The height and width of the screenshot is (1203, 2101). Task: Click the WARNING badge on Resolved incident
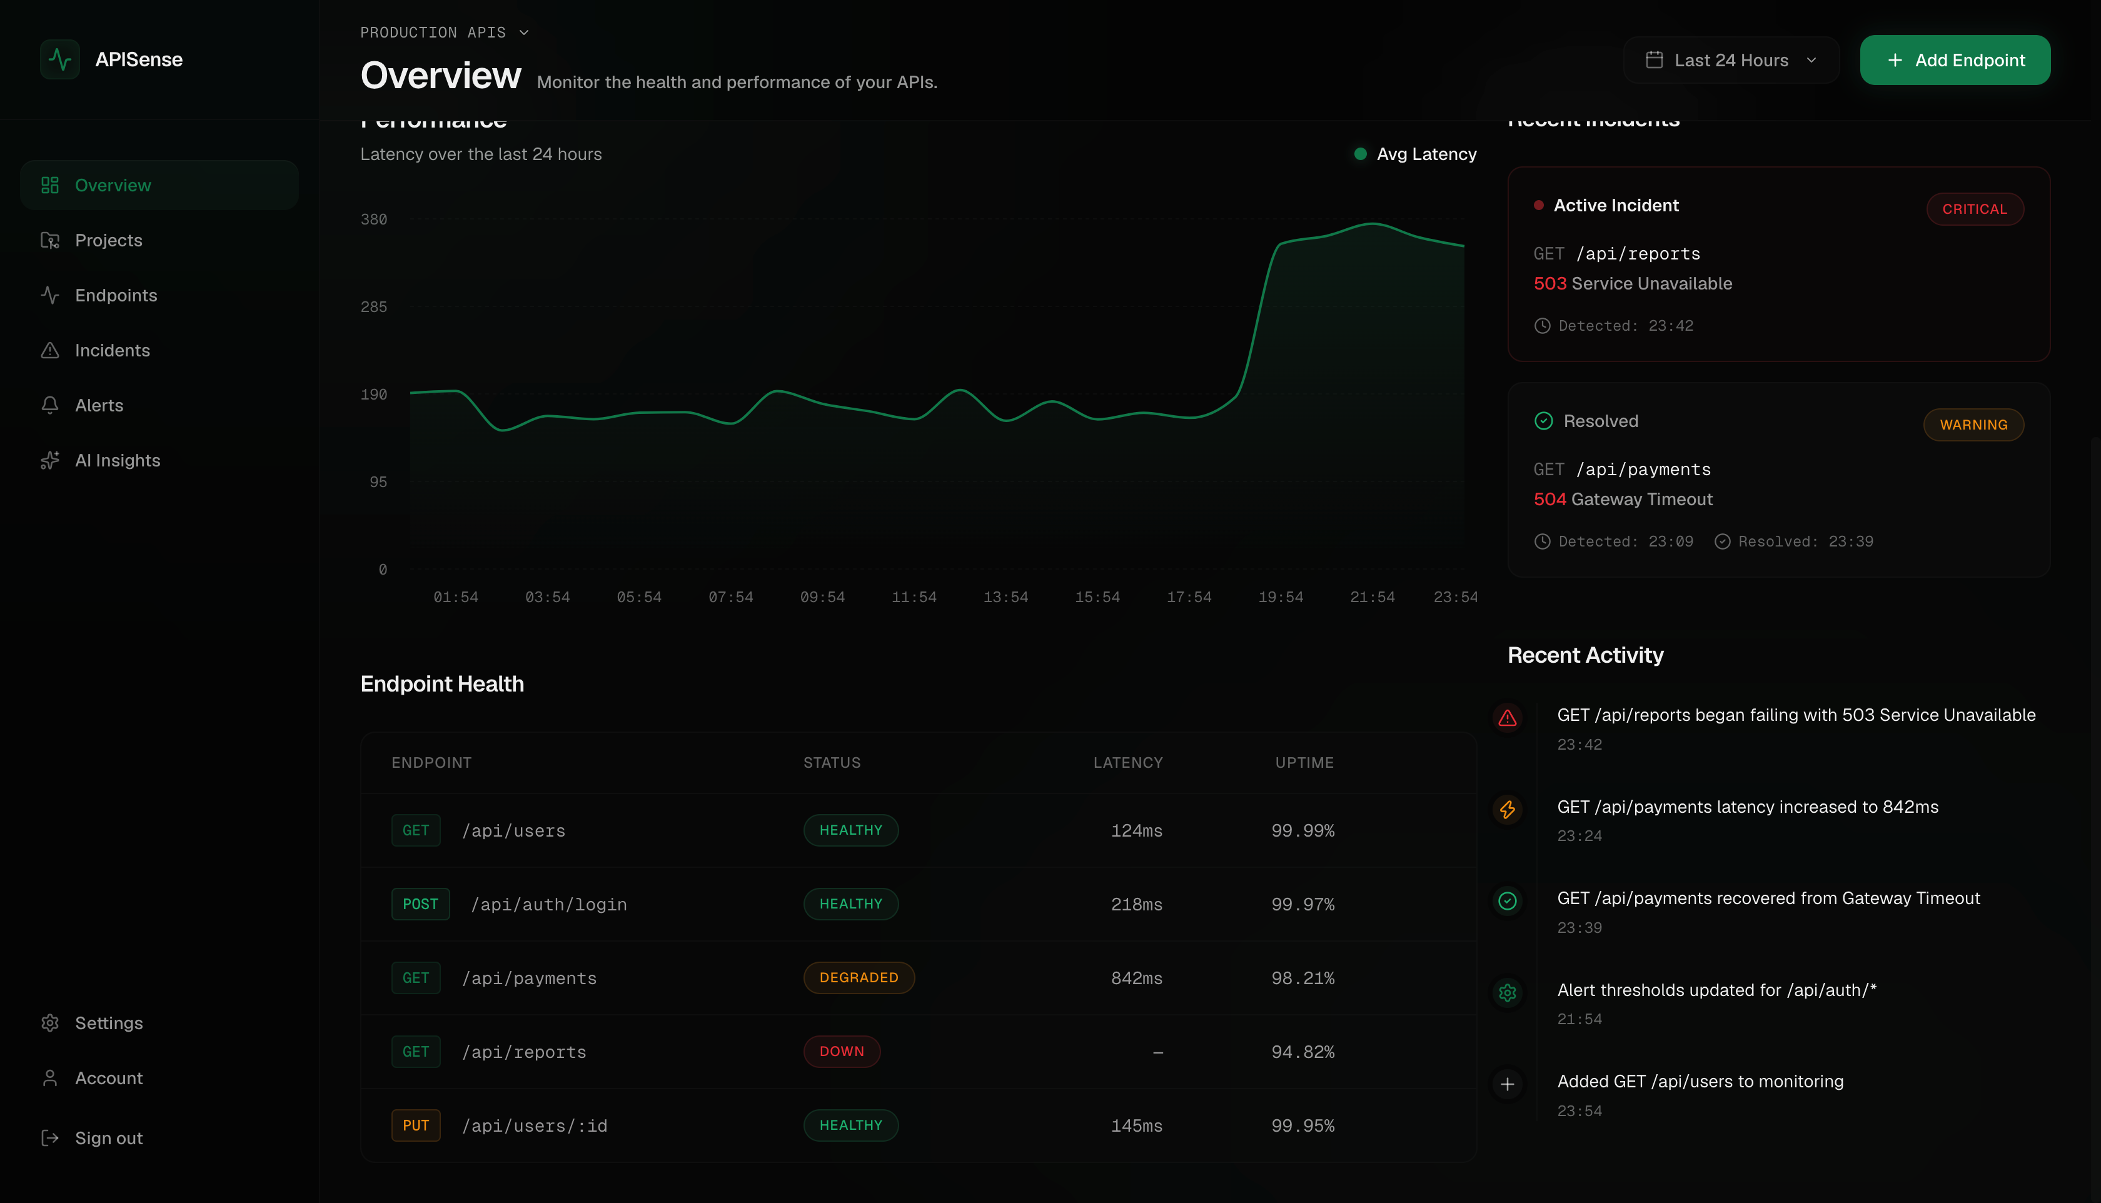pos(1973,425)
